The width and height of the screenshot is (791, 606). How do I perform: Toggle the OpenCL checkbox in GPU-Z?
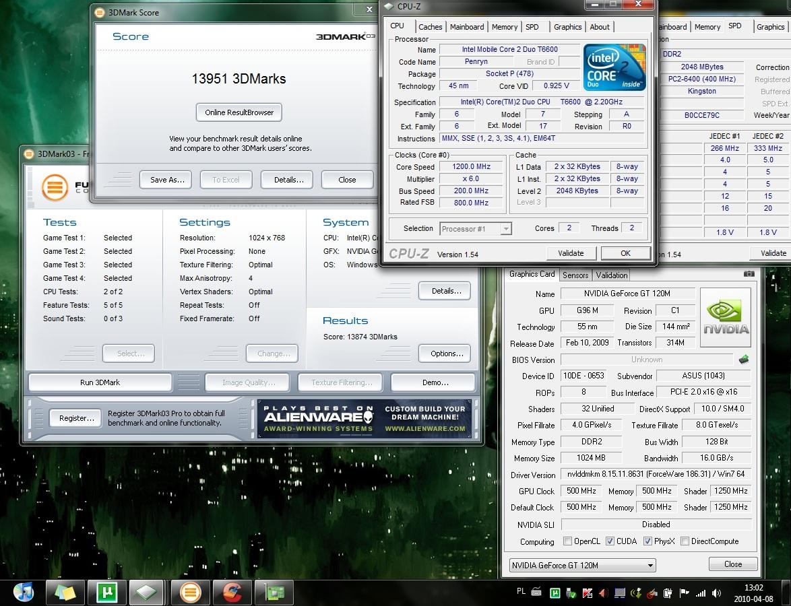click(x=567, y=541)
